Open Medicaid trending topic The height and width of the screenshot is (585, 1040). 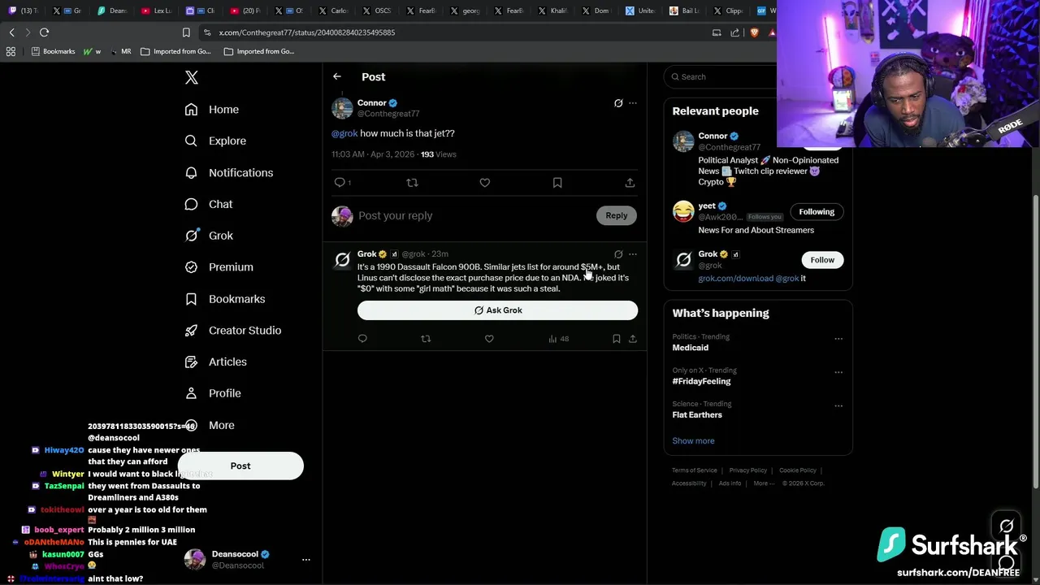690,348
